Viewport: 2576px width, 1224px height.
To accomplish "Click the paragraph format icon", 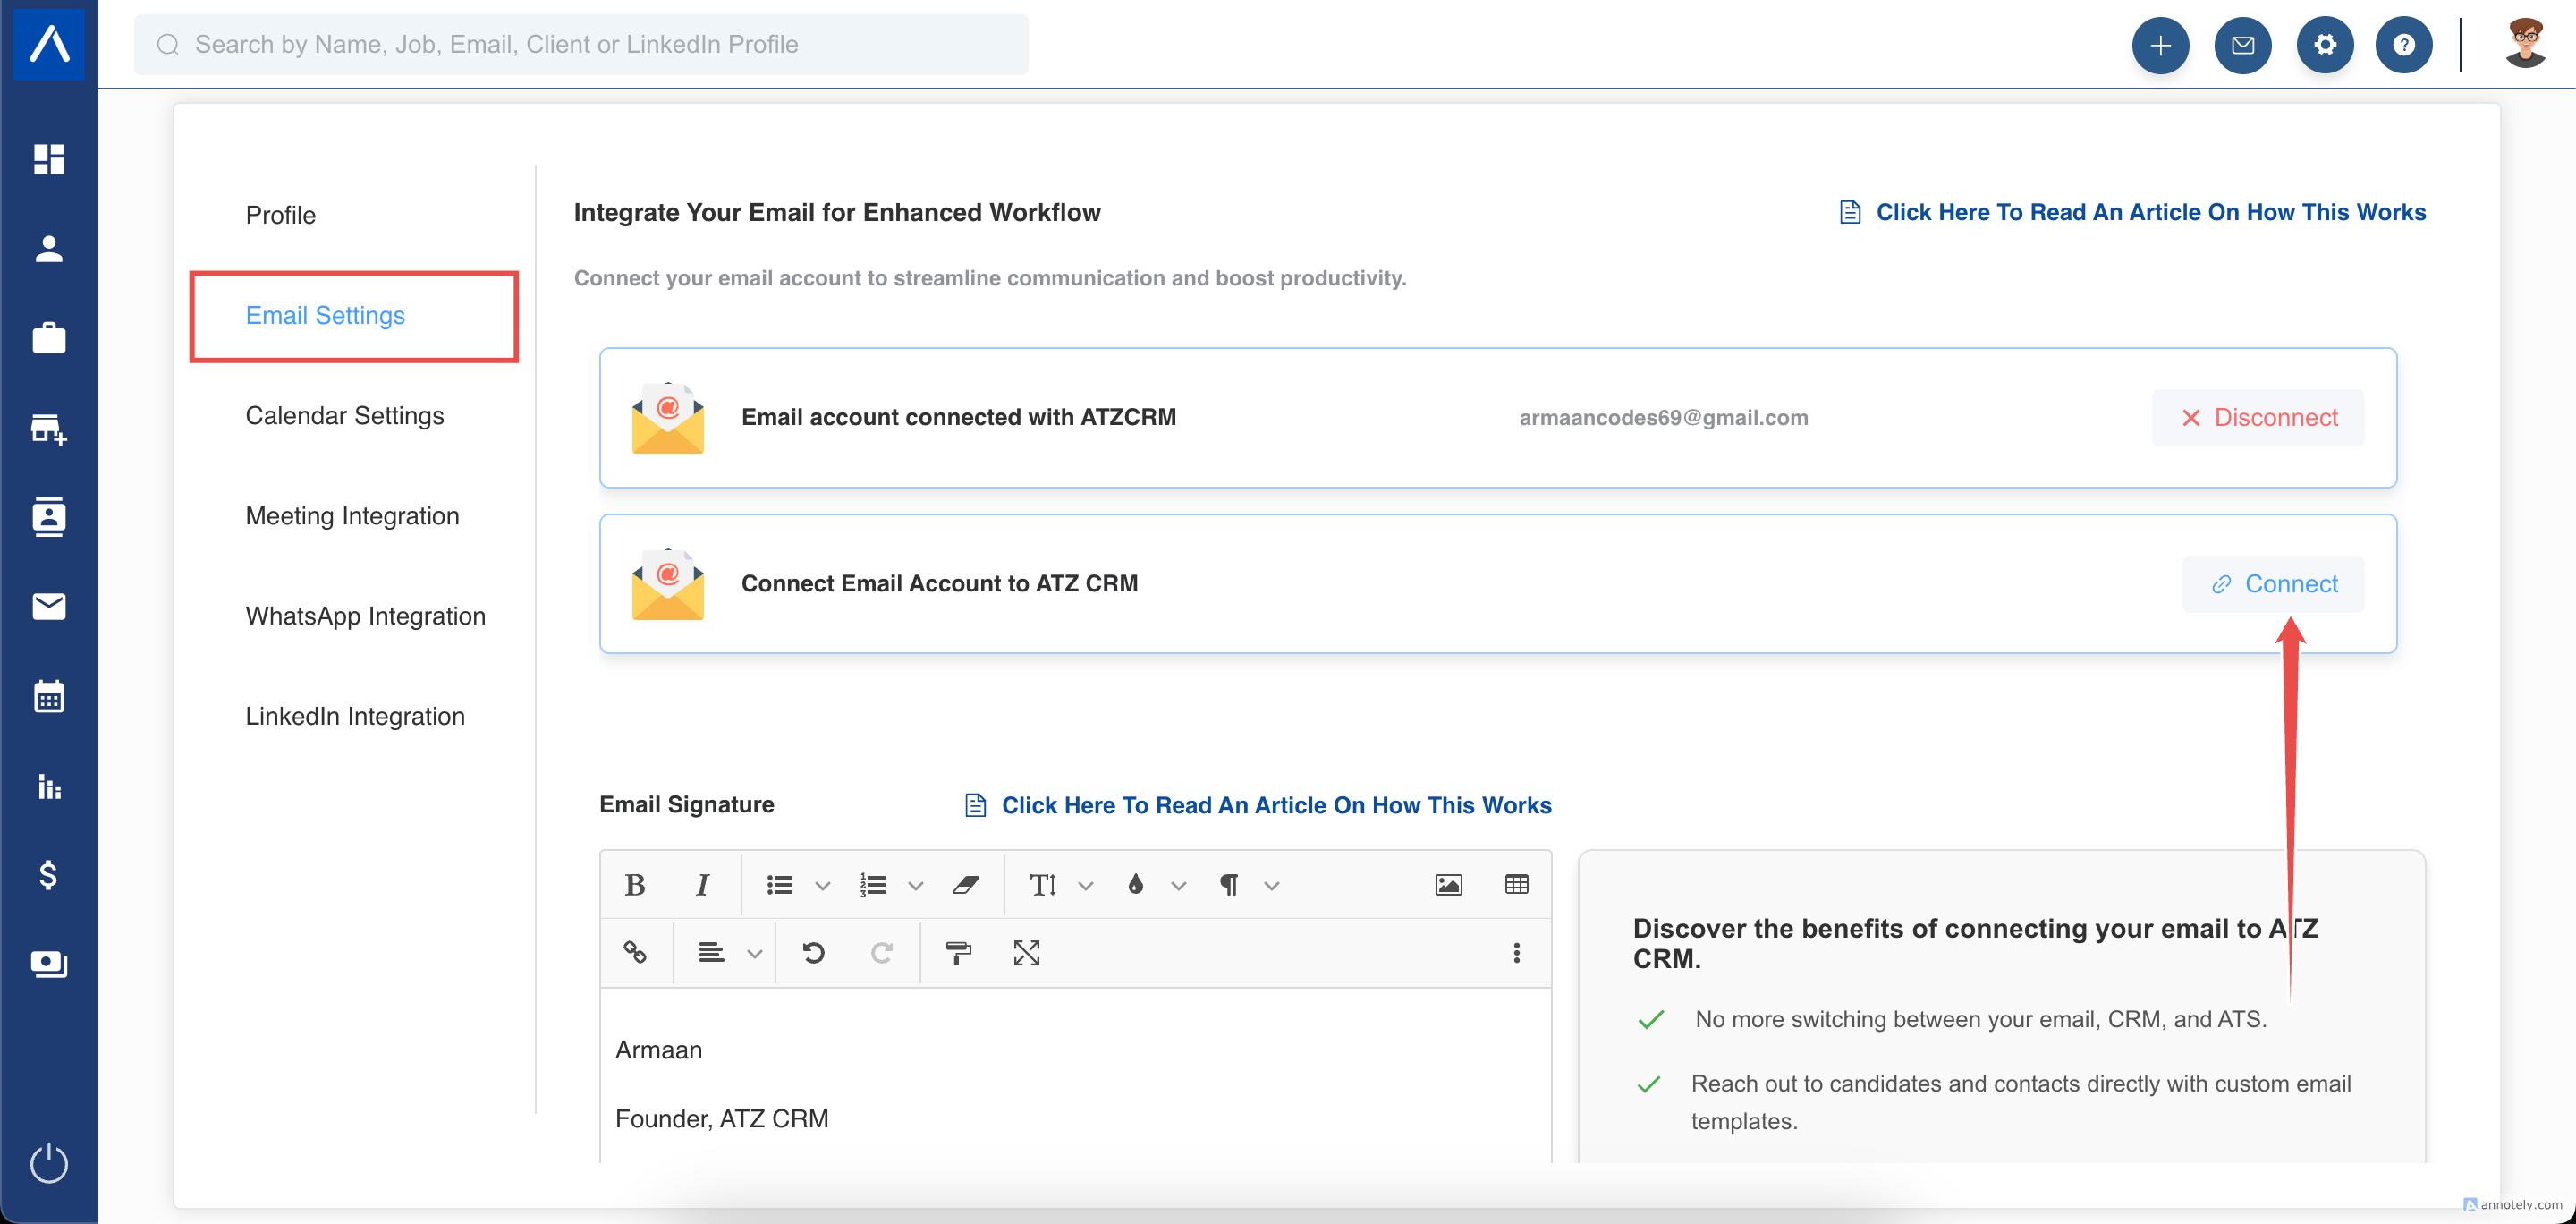I will point(1229,885).
